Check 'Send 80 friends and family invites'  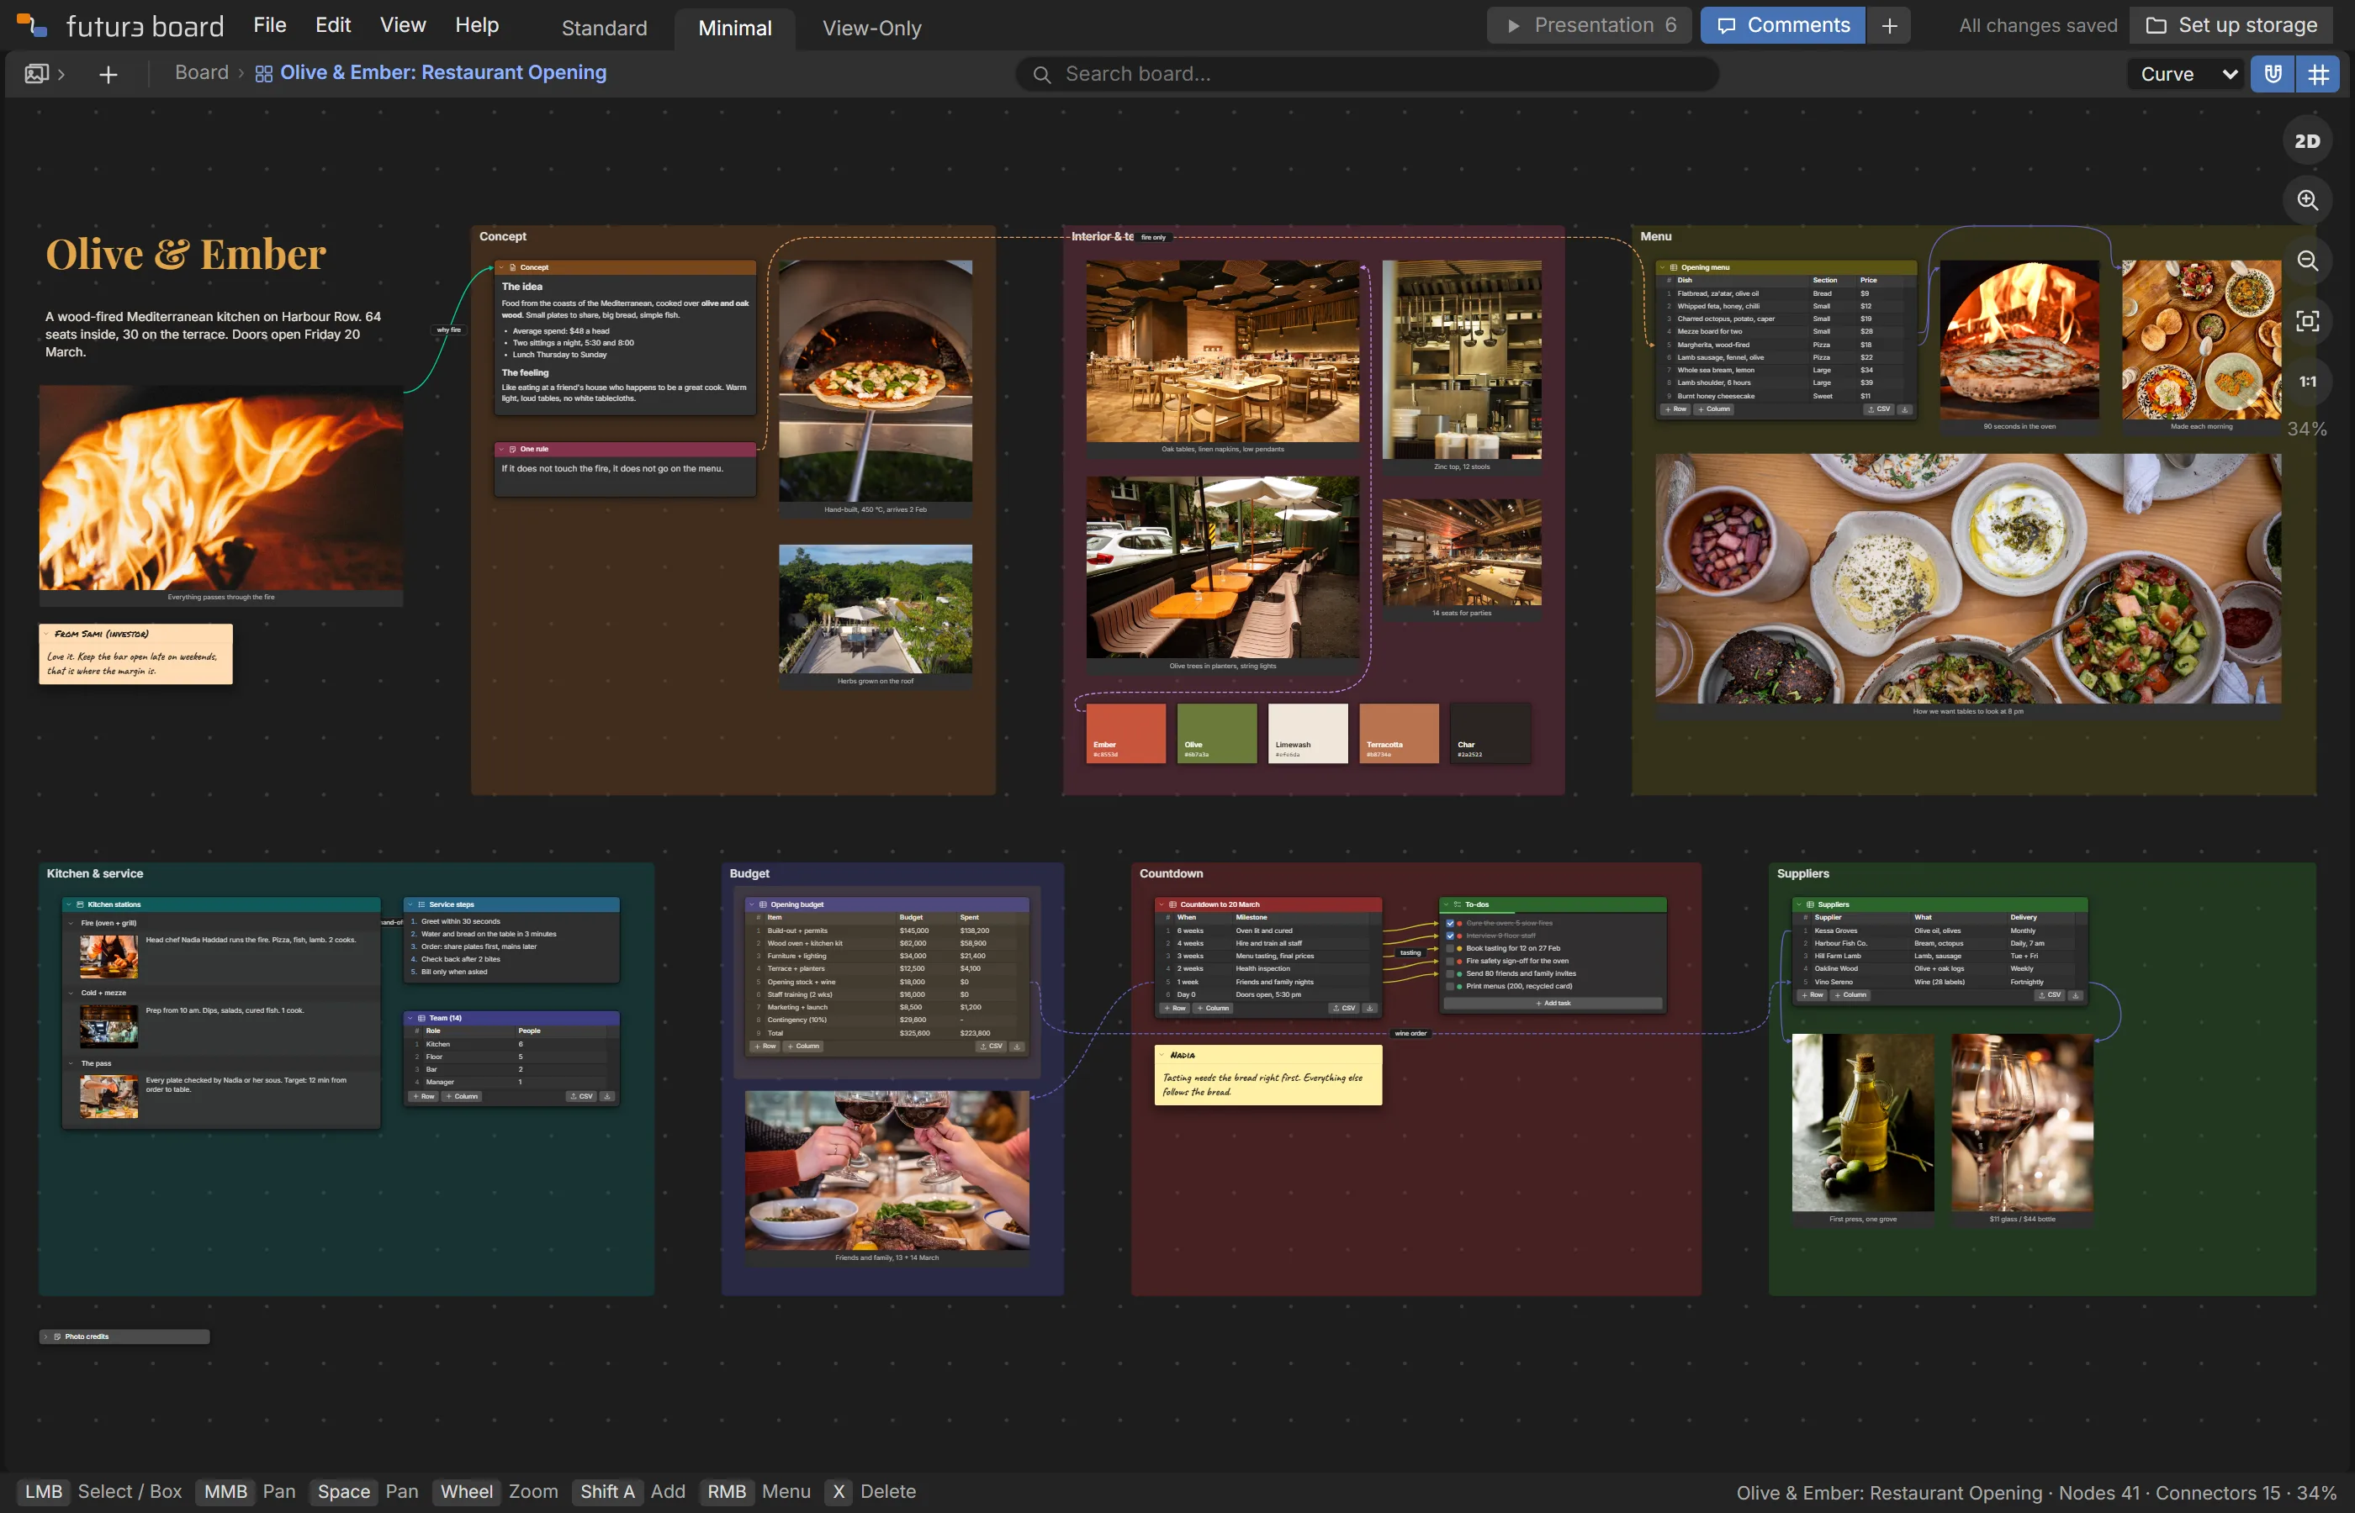(x=1450, y=973)
